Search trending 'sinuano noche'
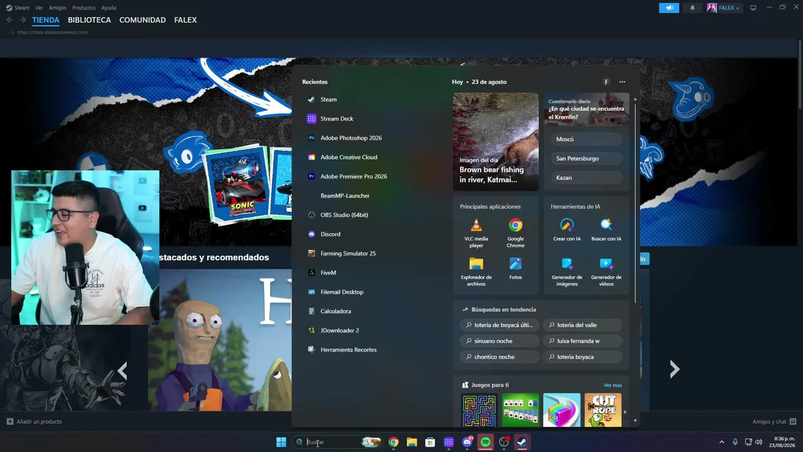 tap(499, 341)
